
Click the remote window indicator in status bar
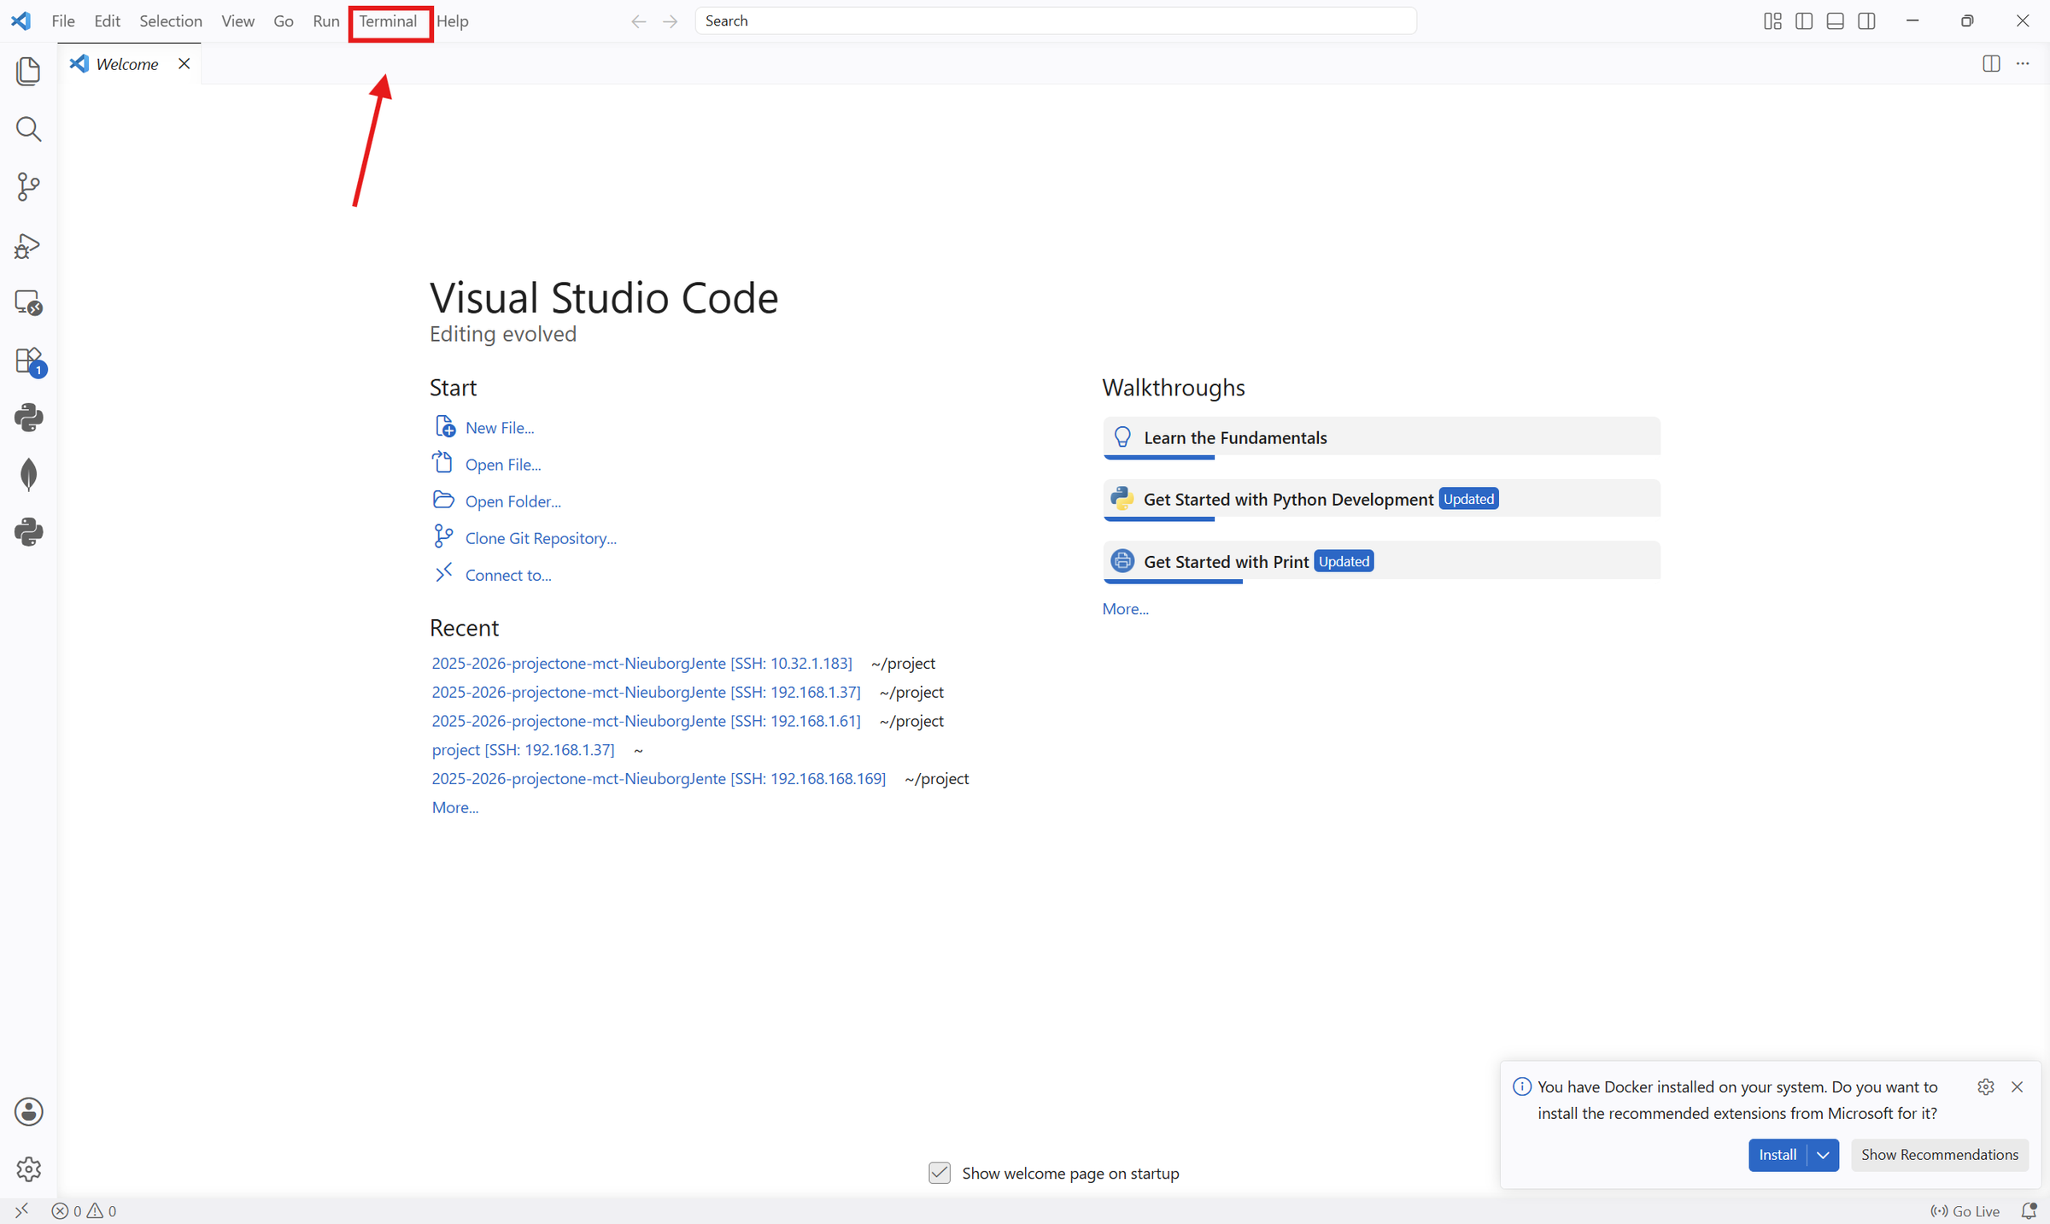point(21,1210)
